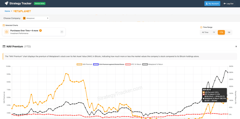Select the All Time range tab
Image resolution: width=240 pixels, height=119 pixels.
(x=205, y=32)
